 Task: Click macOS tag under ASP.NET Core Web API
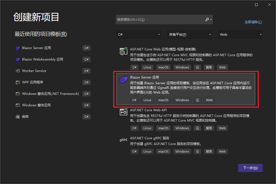[163, 128]
